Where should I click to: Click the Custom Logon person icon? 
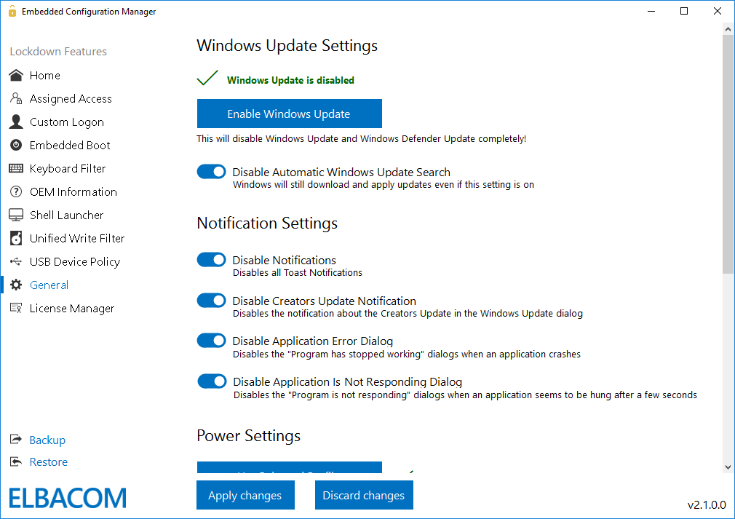pyautogui.click(x=15, y=122)
